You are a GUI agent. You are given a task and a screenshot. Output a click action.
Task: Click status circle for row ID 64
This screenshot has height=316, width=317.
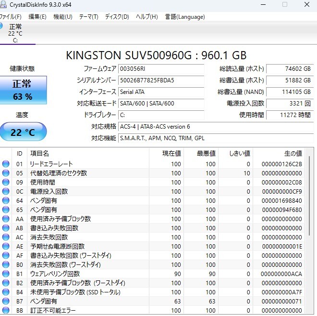tap(6, 200)
